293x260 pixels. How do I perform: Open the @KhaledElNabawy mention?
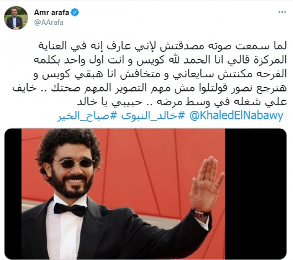click(x=236, y=116)
